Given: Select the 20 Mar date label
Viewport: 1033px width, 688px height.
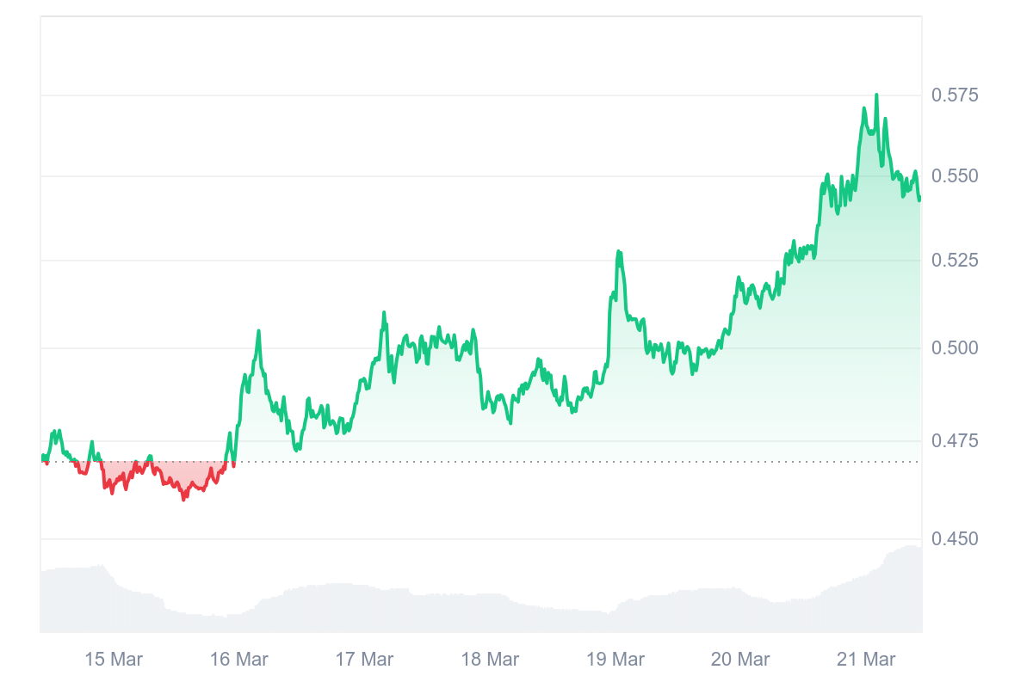Looking at the screenshot, I should pyautogui.click(x=740, y=660).
